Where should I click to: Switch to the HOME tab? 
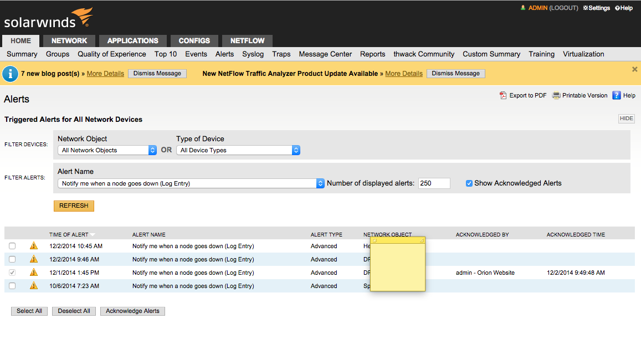(21, 40)
